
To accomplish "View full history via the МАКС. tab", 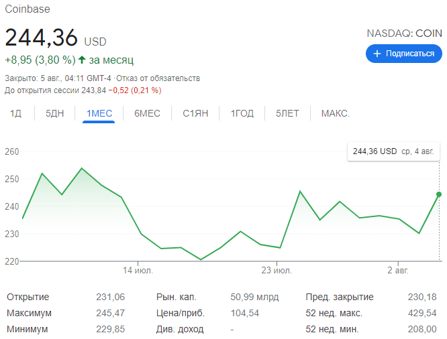I will [x=336, y=113].
